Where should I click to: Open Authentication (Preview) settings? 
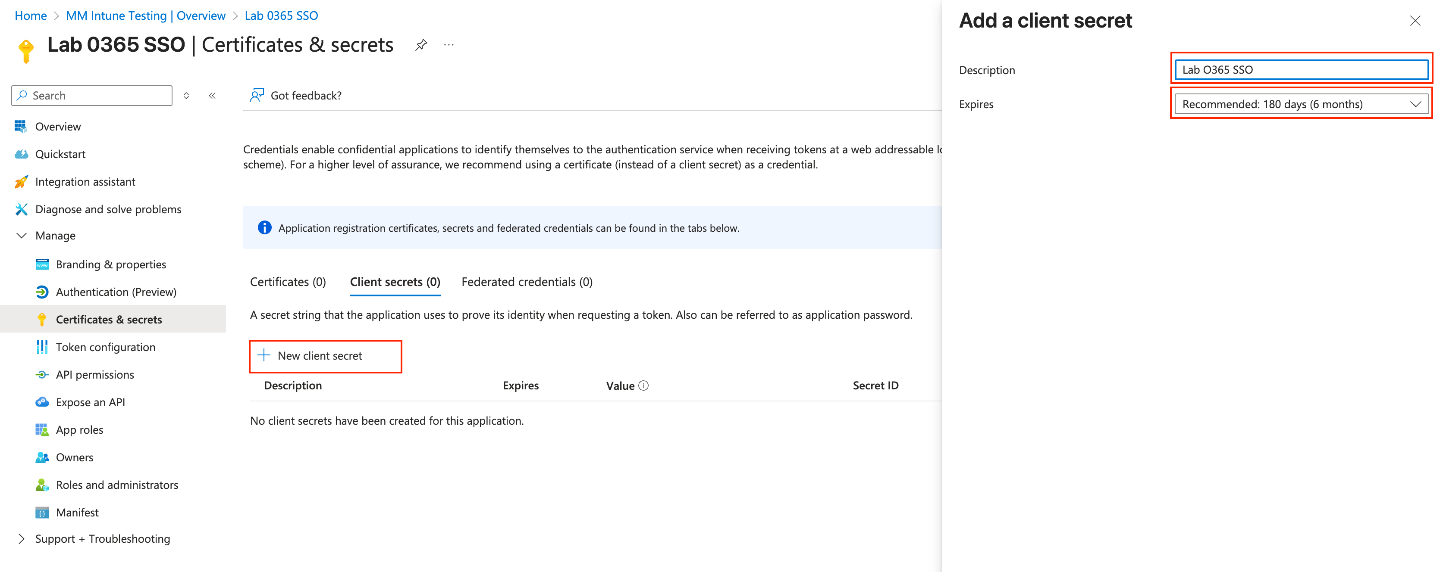tap(116, 292)
